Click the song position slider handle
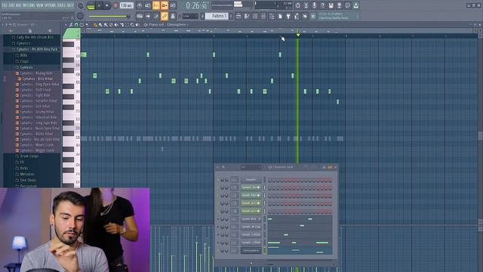 pyautogui.click(x=129, y=17)
